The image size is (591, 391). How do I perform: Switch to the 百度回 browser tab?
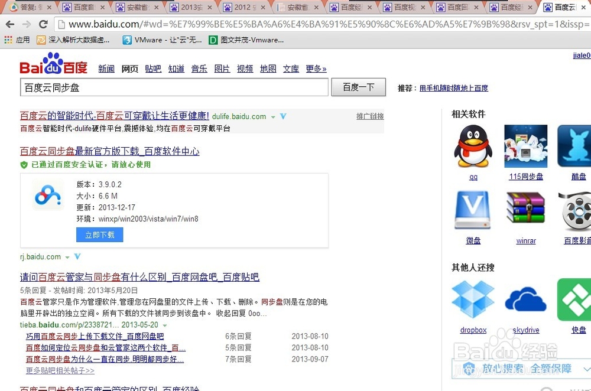point(457,6)
